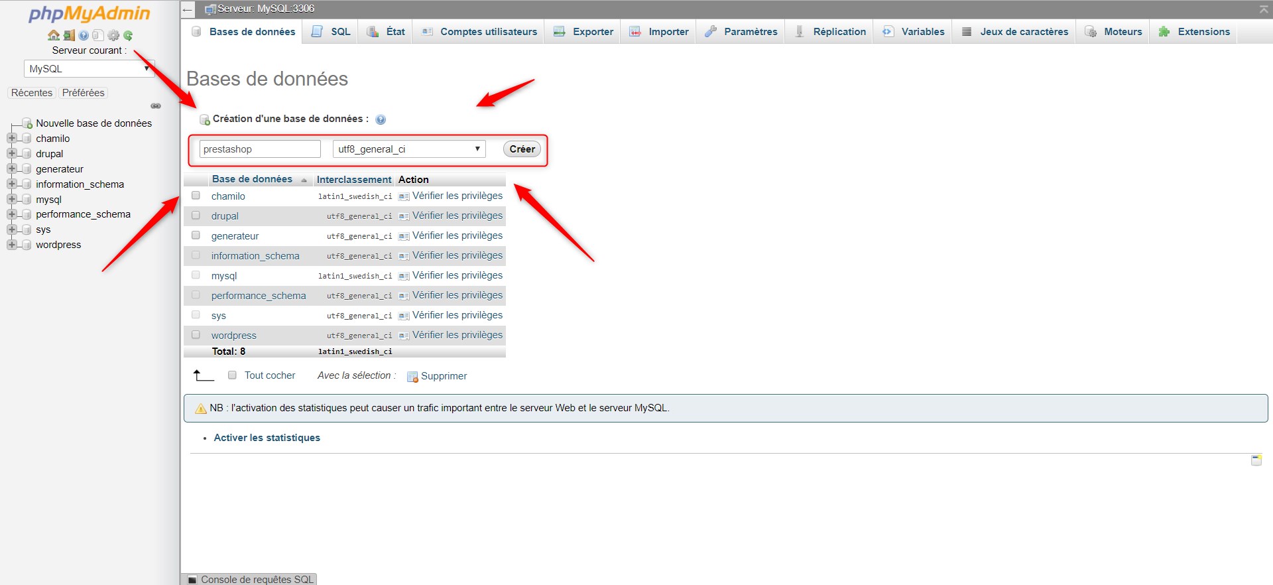Click the Récentes button
The image size is (1273, 585).
coord(32,93)
